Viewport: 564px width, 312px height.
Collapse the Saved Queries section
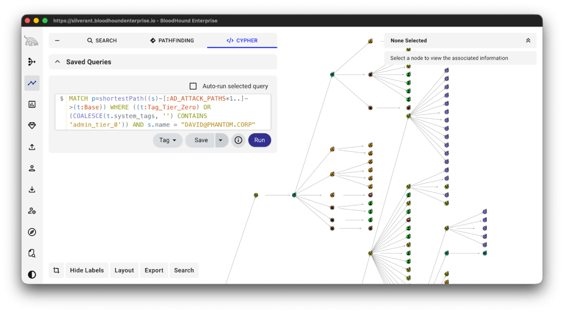coord(57,62)
